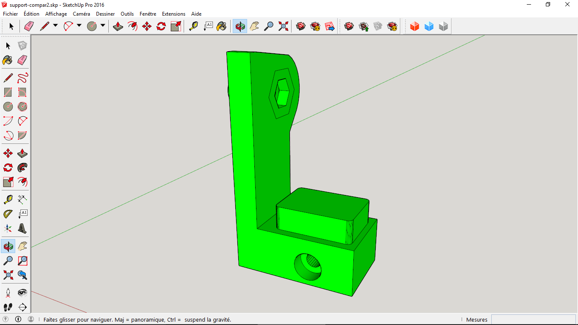Click Send to LayOut icon in top toolbar
Viewport: 578px width, 325px height.
tap(330, 27)
